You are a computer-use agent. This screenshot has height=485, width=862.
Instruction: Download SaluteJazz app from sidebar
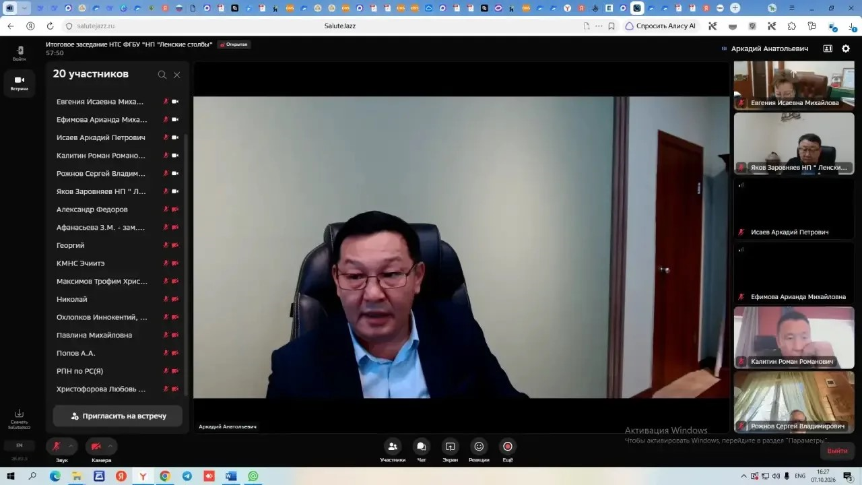coord(20,419)
